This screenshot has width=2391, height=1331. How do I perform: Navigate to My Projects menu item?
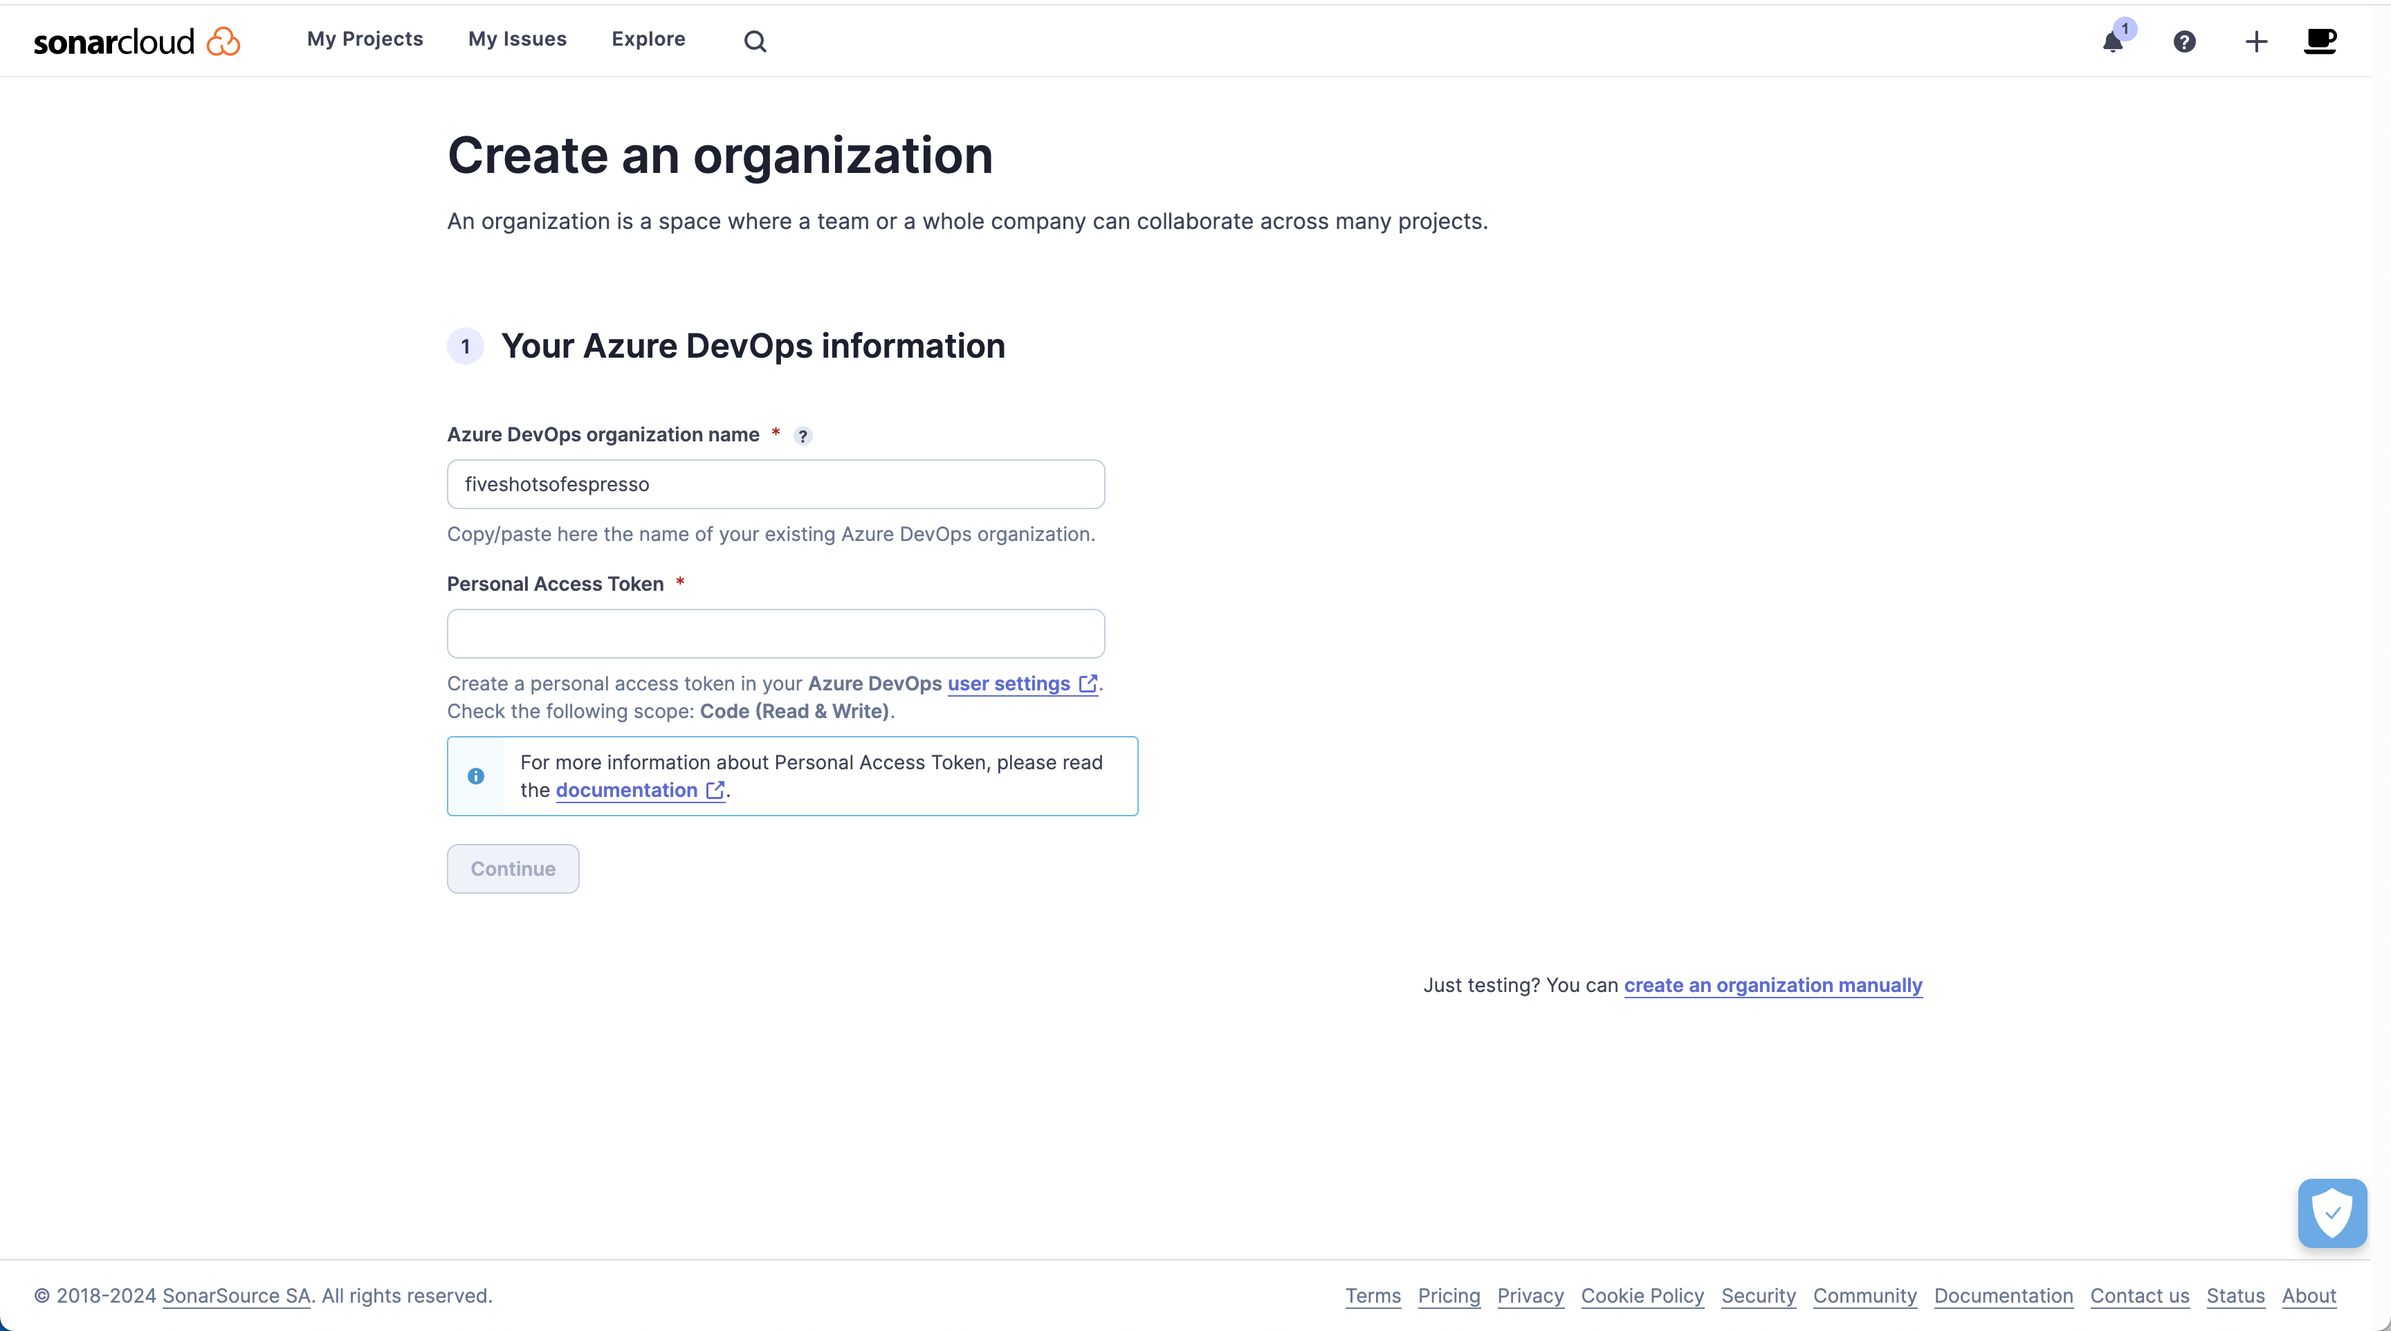click(x=365, y=37)
